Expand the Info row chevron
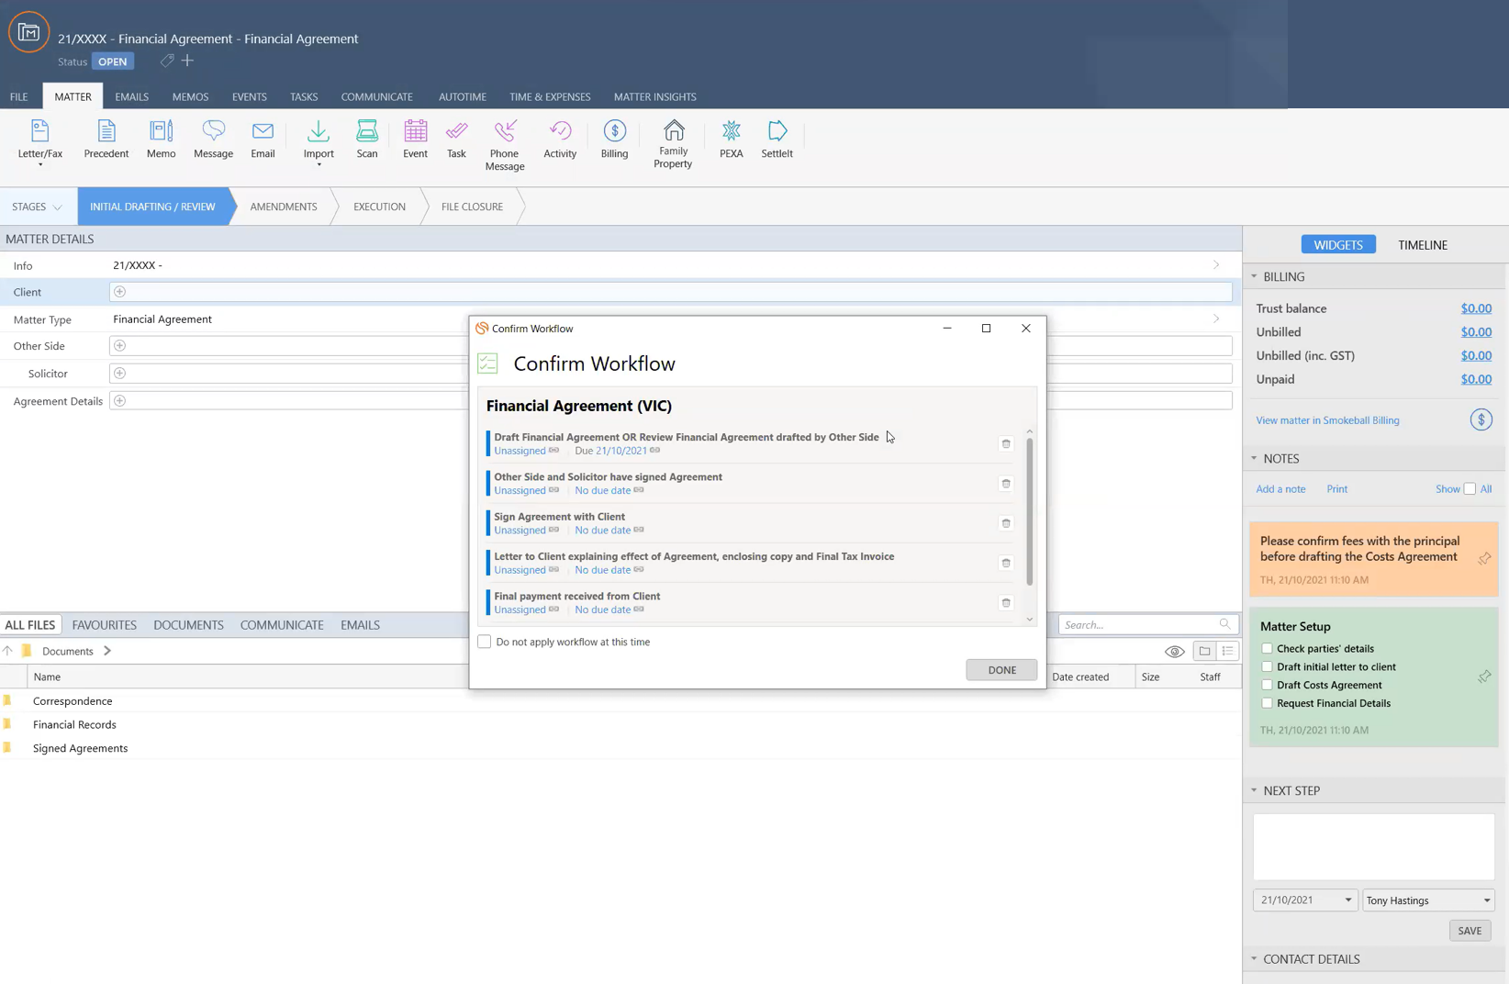1509x984 pixels. click(x=1216, y=265)
